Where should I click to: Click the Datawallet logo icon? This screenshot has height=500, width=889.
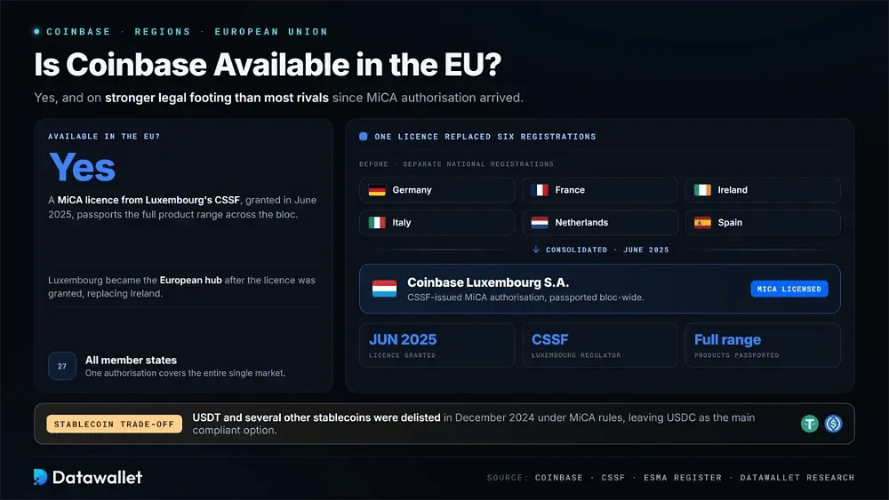40,477
